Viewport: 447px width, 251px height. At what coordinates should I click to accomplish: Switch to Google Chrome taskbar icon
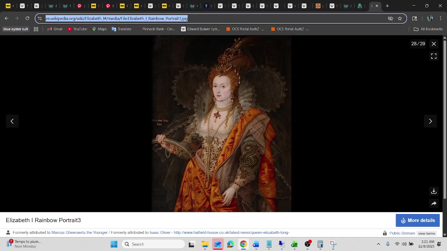click(x=243, y=244)
